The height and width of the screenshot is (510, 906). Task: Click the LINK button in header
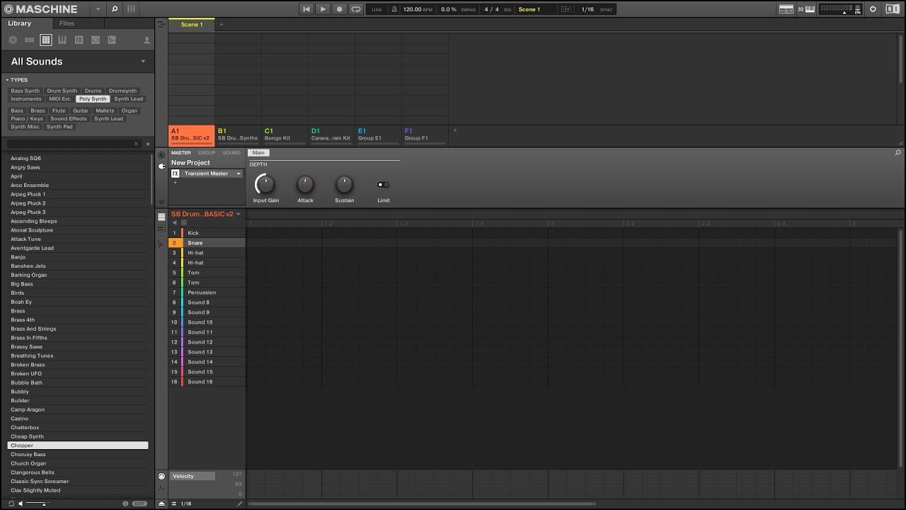click(x=377, y=10)
